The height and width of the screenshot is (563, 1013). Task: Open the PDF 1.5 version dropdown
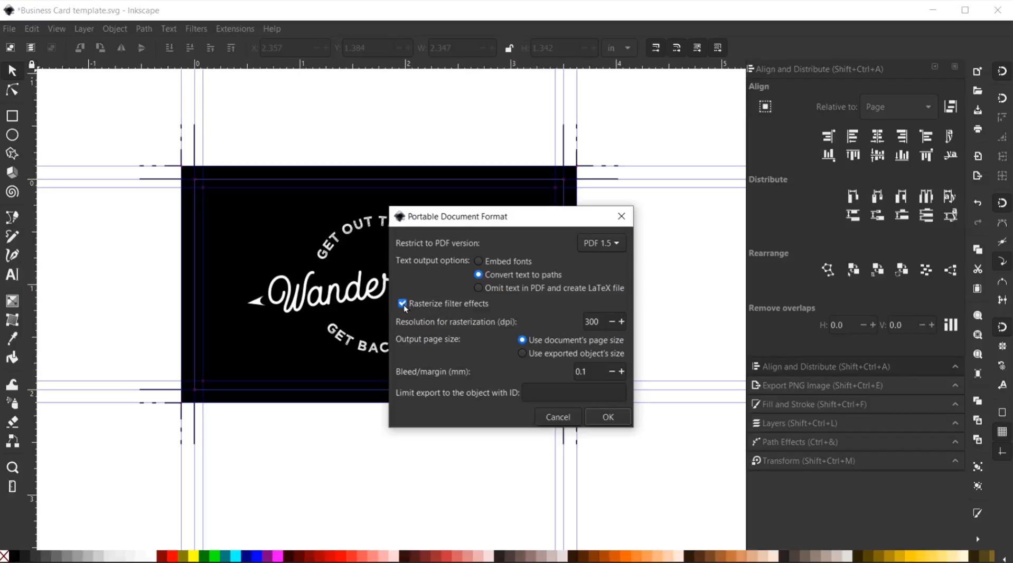[x=601, y=243]
